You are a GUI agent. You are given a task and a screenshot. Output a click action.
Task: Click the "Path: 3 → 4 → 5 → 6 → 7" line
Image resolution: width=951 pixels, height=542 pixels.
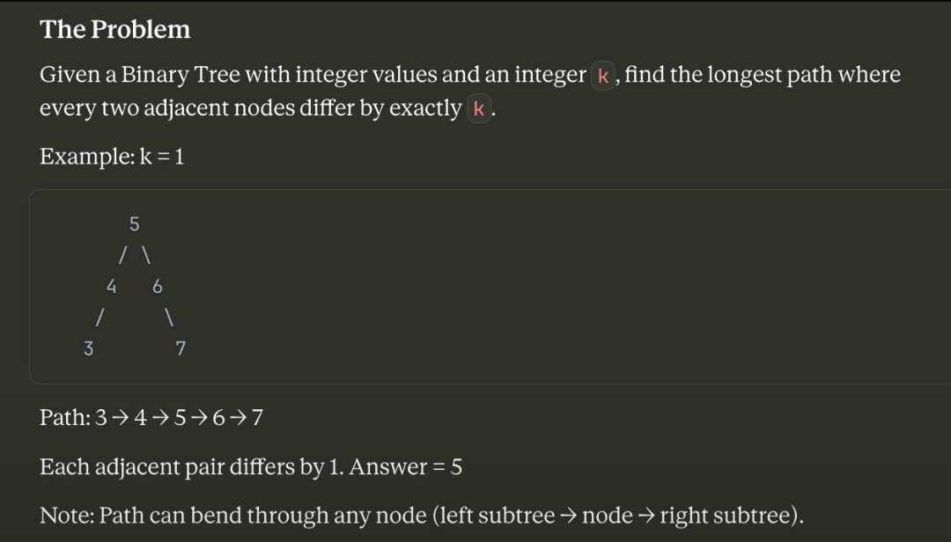(151, 417)
